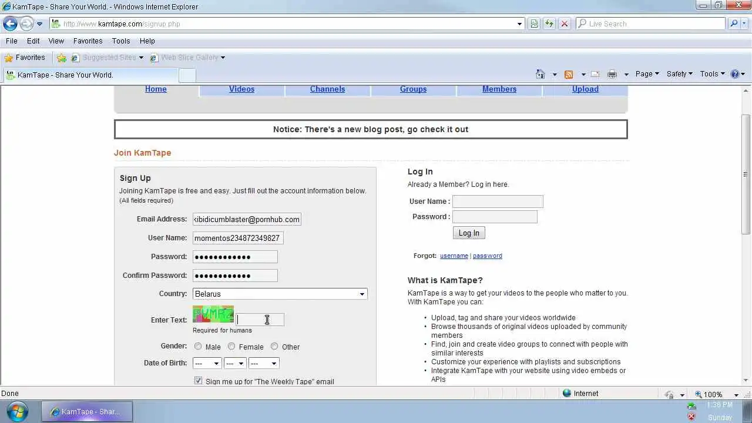
Task: Refresh the page with the green arrows icon
Action: (549, 24)
